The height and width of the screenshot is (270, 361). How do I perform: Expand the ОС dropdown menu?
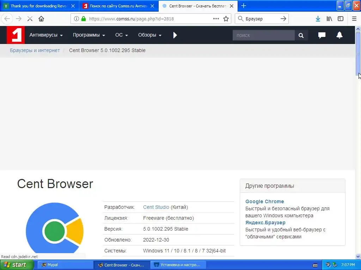point(122,35)
